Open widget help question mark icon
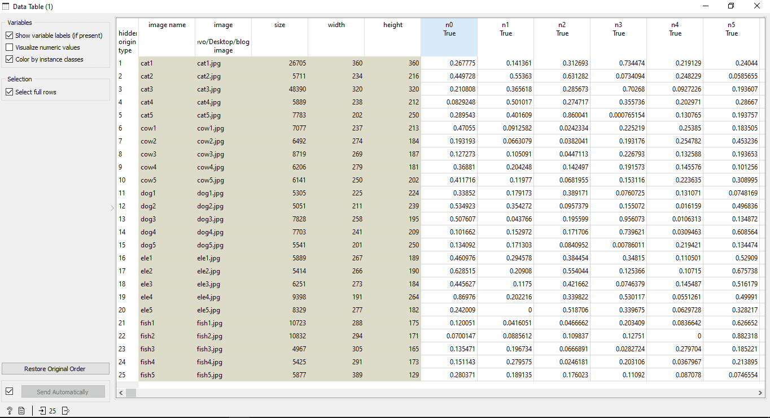This screenshot has height=418, width=770. (x=9, y=411)
